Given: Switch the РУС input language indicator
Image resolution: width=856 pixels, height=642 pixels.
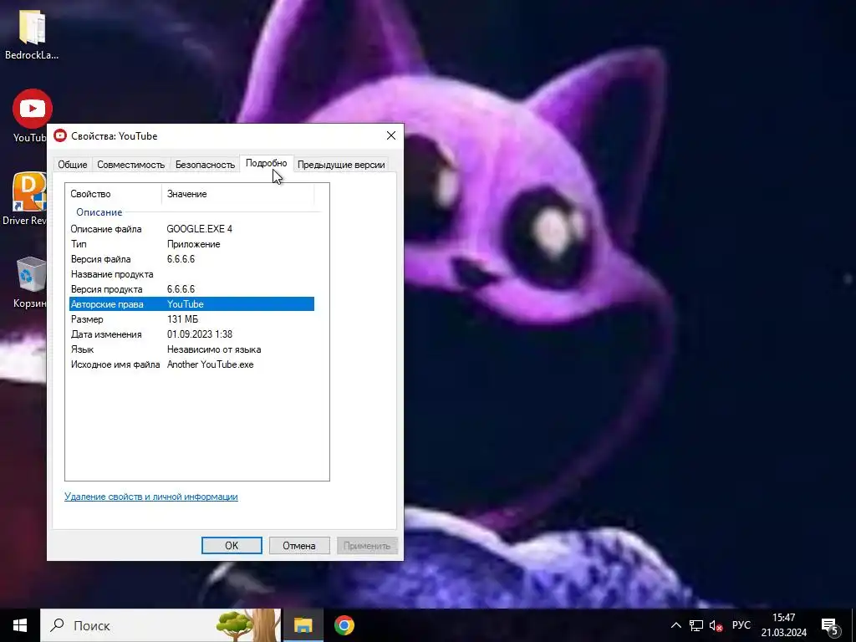Looking at the screenshot, I should [741, 625].
